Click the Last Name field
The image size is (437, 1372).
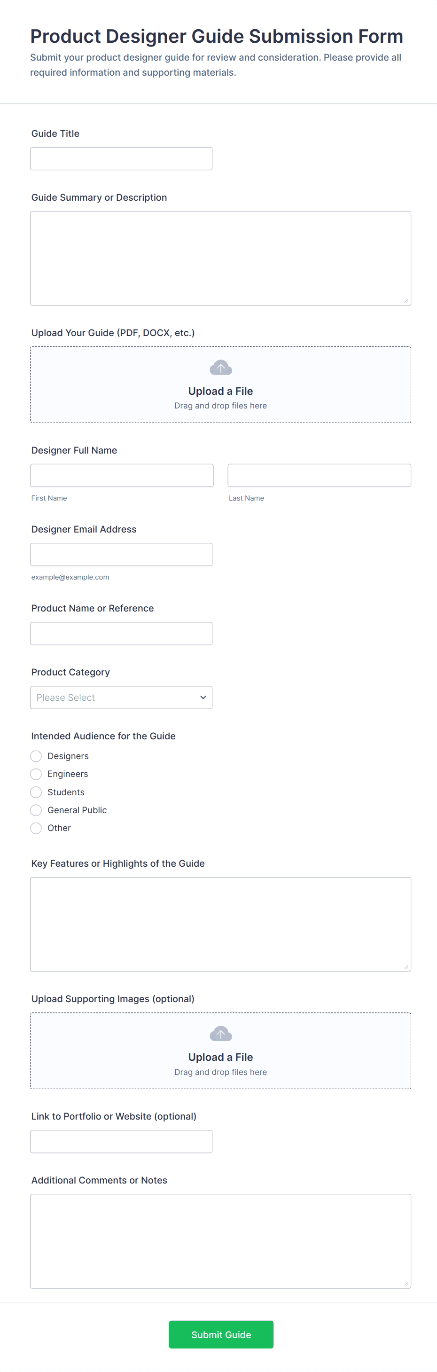tap(320, 475)
